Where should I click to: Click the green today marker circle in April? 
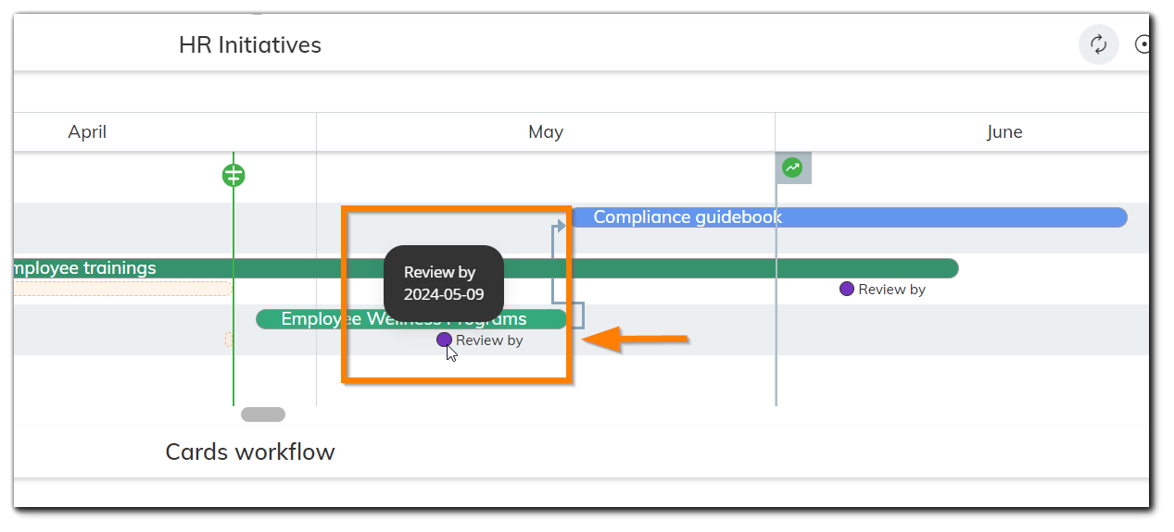pos(234,175)
